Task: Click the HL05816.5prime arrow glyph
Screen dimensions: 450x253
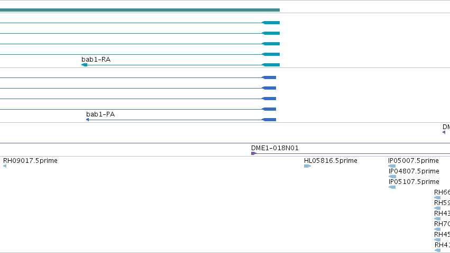Action: tap(307, 166)
